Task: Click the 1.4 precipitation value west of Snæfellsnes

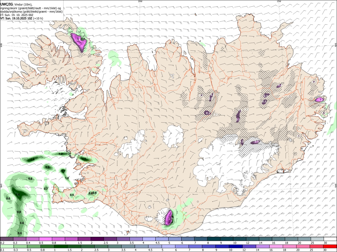Action: [x=32, y=159]
